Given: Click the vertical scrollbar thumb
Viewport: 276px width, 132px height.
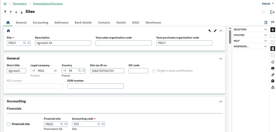Looking at the screenshot, I should (x=230, y=37).
